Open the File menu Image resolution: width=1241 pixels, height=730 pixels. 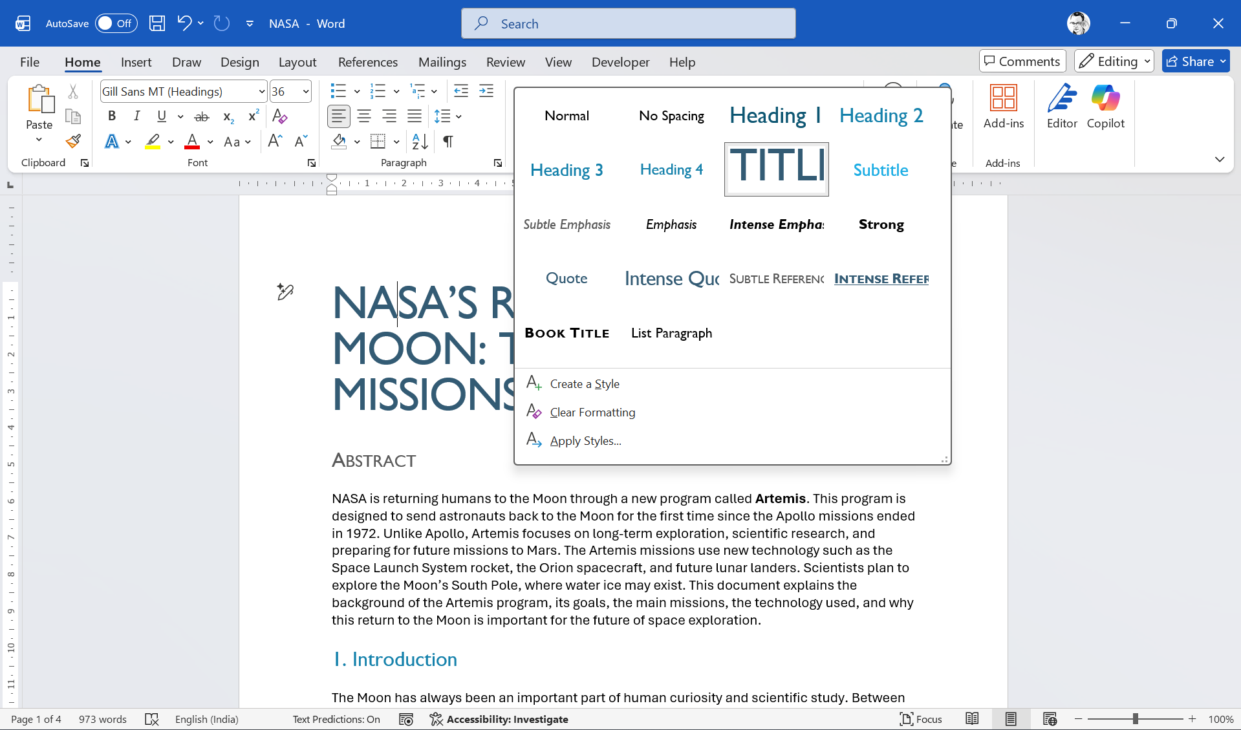coord(30,62)
